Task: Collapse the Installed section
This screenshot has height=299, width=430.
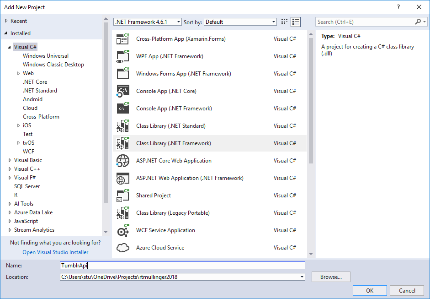Action: (6, 33)
